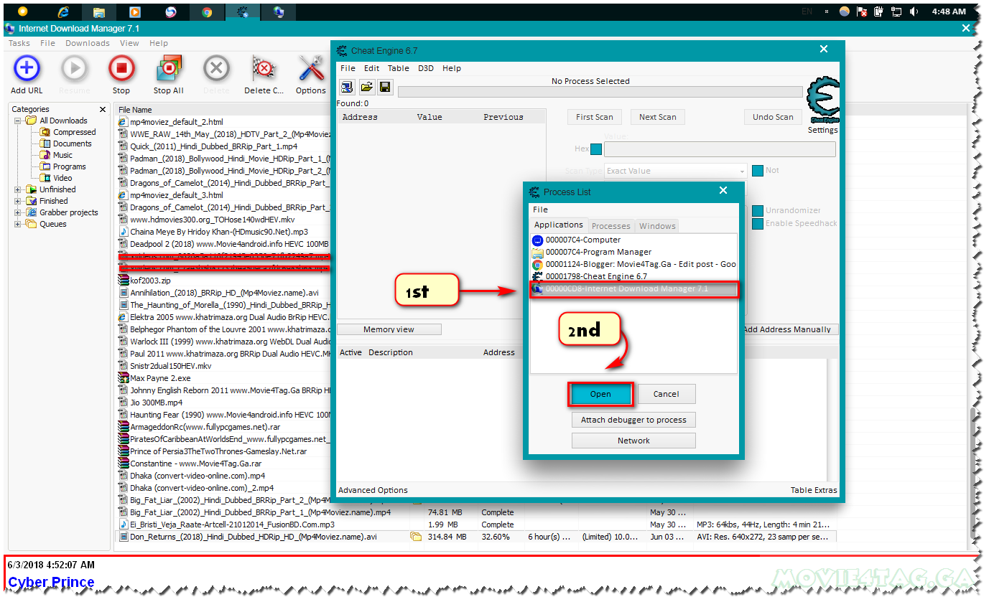The height and width of the screenshot is (602, 989).
Task: Open the Process List File menu
Action: click(540, 210)
